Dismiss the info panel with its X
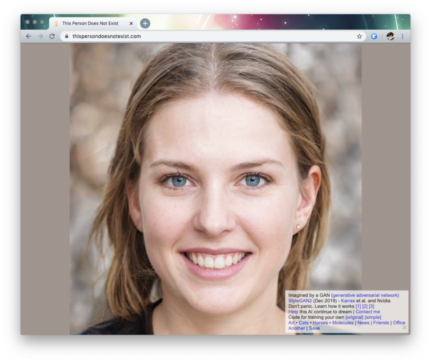This screenshot has height=362, width=431. click(x=404, y=327)
